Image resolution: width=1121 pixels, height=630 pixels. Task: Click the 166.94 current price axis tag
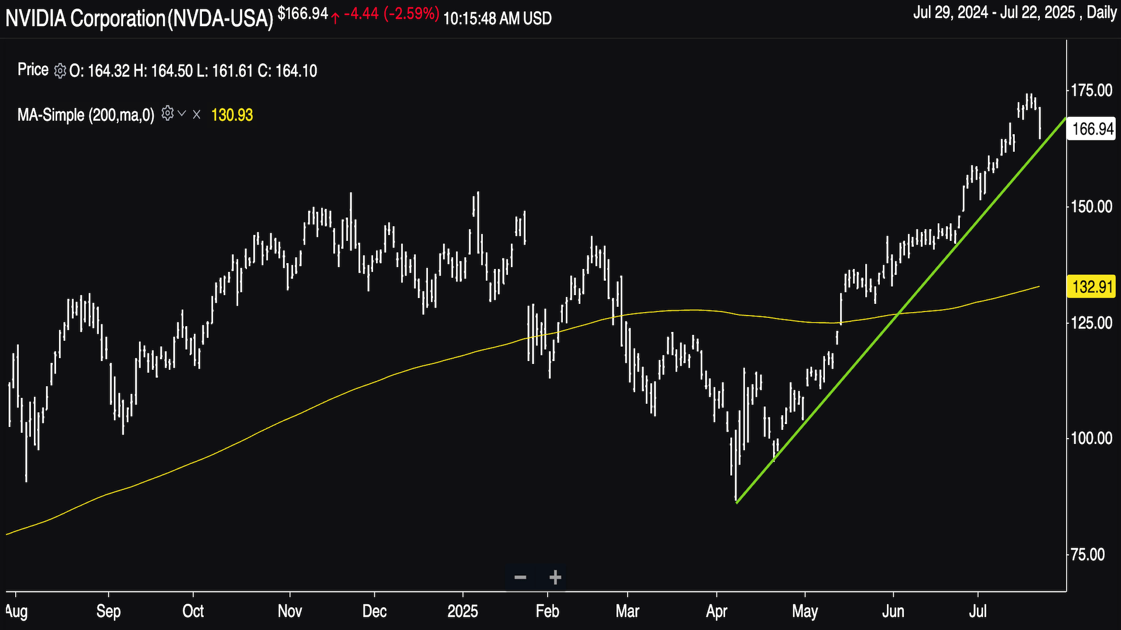pos(1092,129)
